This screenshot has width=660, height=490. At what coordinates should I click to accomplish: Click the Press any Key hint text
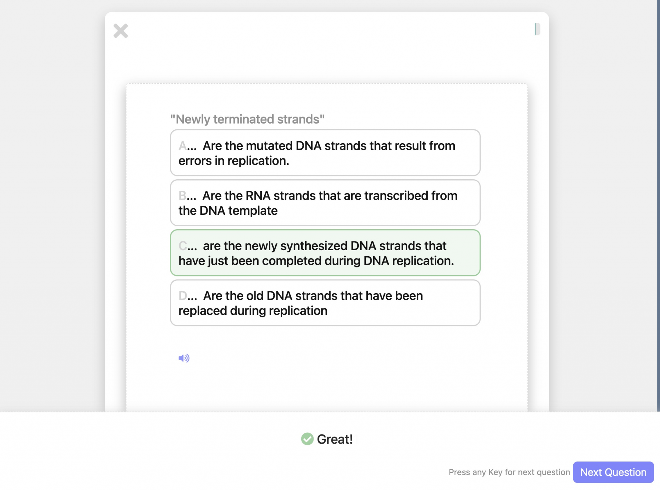pos(509,472)
